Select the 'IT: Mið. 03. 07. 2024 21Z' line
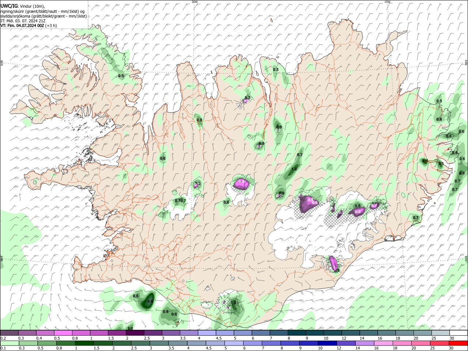 pyautogui.click(x=23, y=21)
